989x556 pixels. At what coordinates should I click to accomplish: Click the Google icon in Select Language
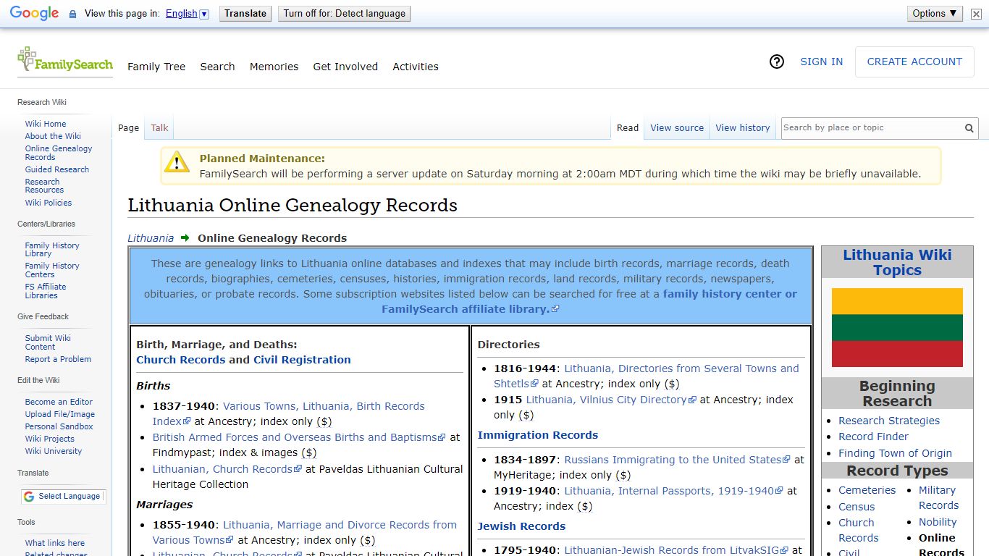click(29, 497)
